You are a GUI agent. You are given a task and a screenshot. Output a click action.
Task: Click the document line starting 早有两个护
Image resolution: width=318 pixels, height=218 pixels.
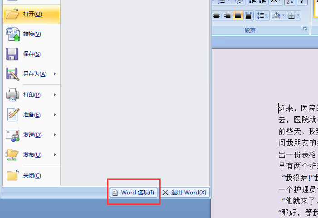click(x=298, y=166)
